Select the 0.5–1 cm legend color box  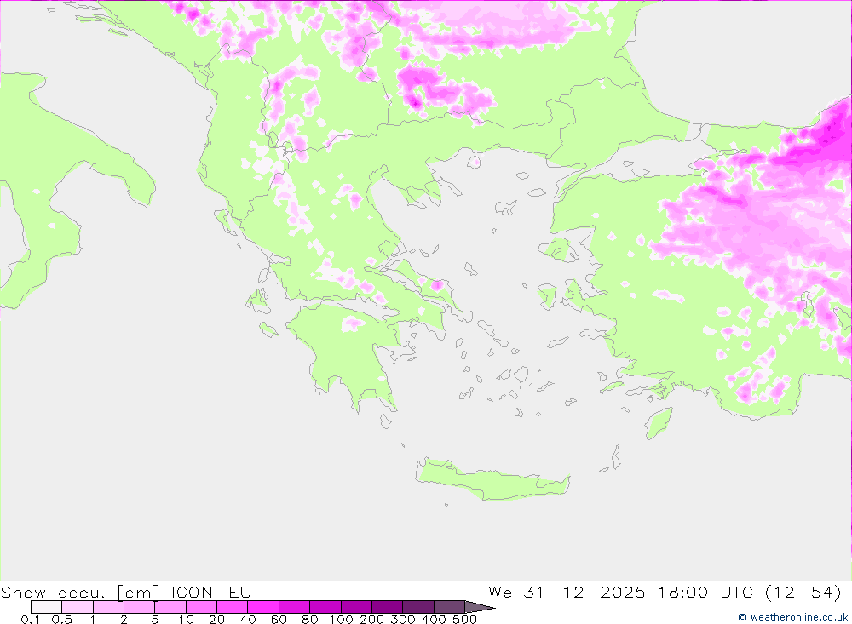tap(78, 607)
